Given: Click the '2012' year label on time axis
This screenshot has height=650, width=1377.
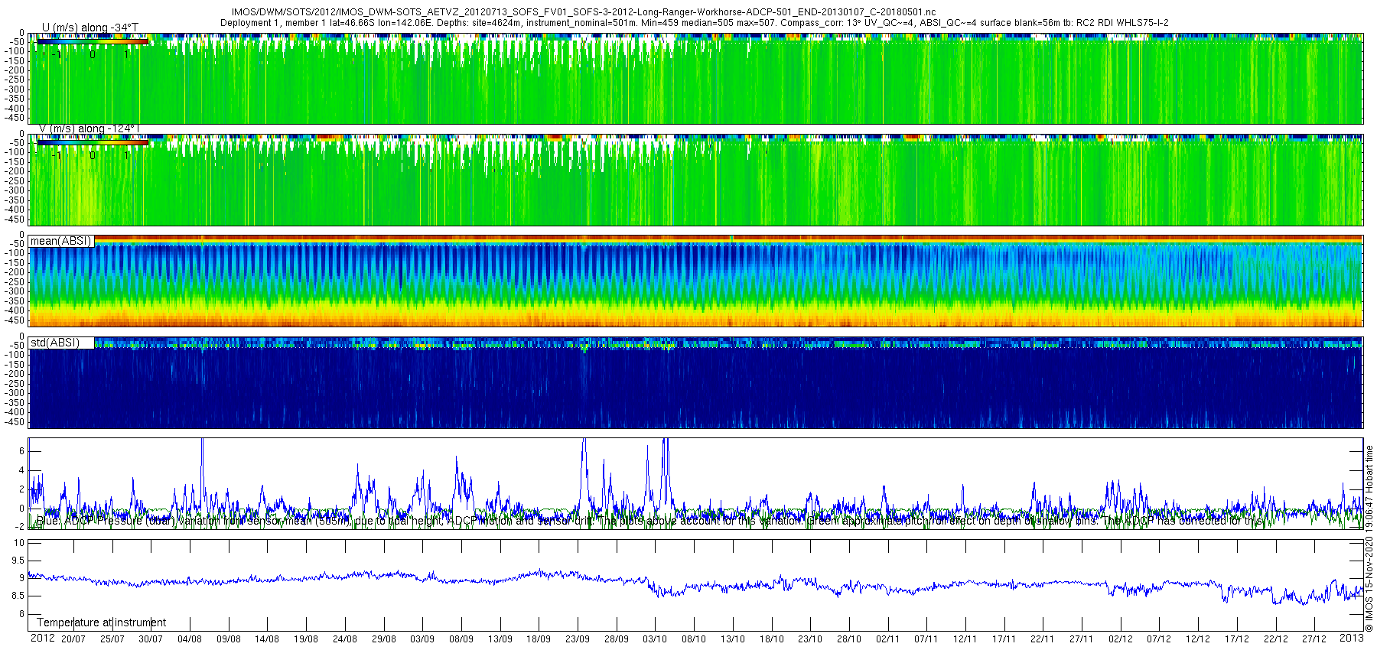Looking at the screenshot, I should (x=42, y=638).
